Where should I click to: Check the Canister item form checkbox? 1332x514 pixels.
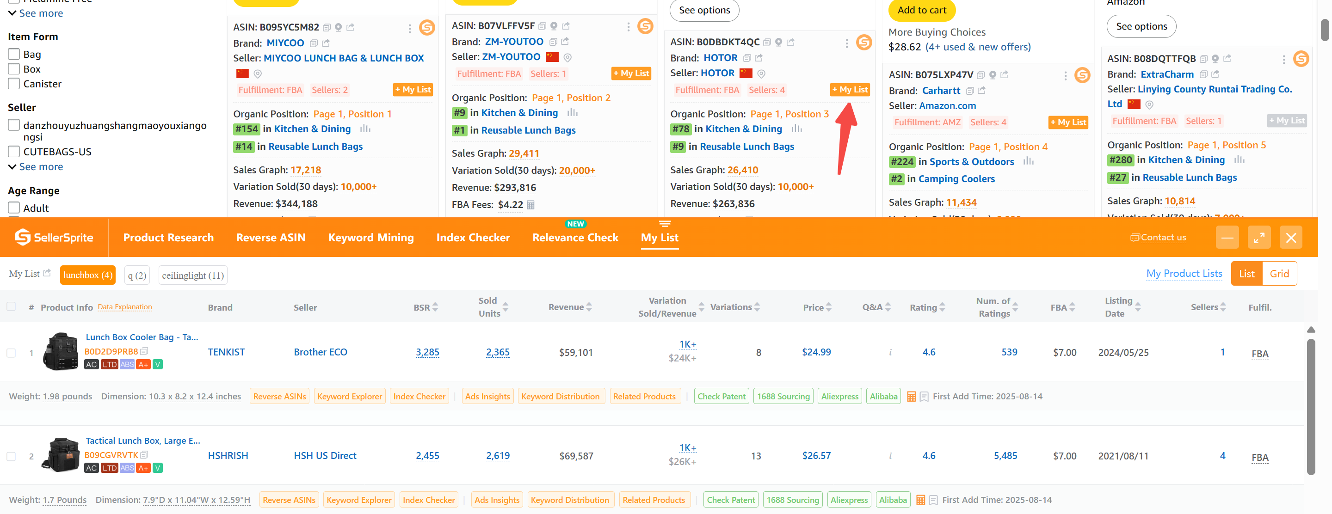tap(14, 83)
